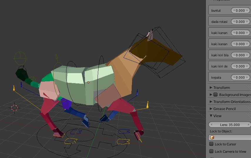251x158 pixels.
Task: Select the orange object origin dot on the horse body
Action: (88, 82)
